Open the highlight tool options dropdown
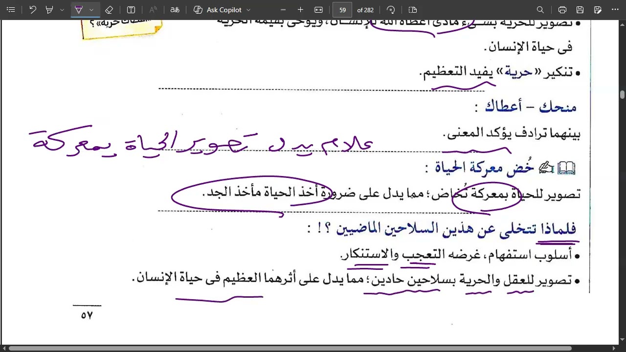Screen dimensions: 626x352 coord(62,10)
